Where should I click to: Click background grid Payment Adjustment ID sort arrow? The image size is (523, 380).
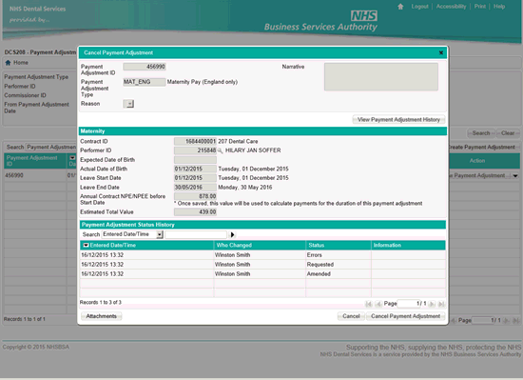click(71, 157)
